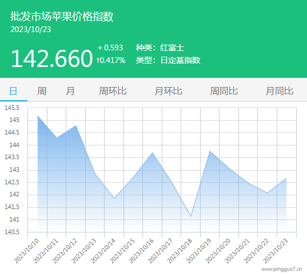Click the ↑0.417% change indicator

(x=110, y=60)
